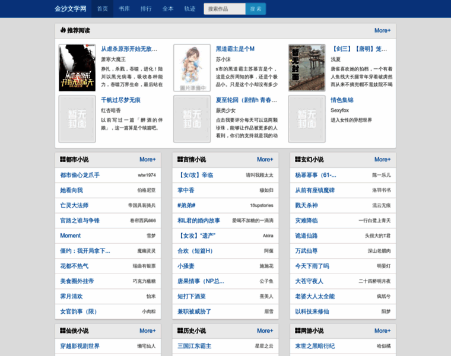Open 短打下酒菜 novel
The height and width of the screenshot is (356, 451).
tap(192, 296)
